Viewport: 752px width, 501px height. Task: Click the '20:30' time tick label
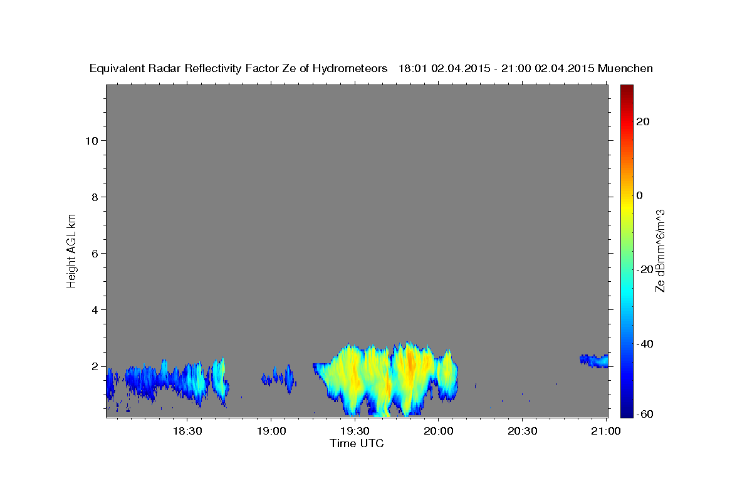point(522,431)
